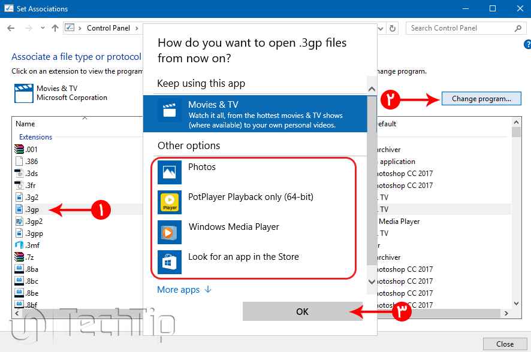Click the Close button at bottom
The height and width of the screenshot is (352, 531).
505,344
